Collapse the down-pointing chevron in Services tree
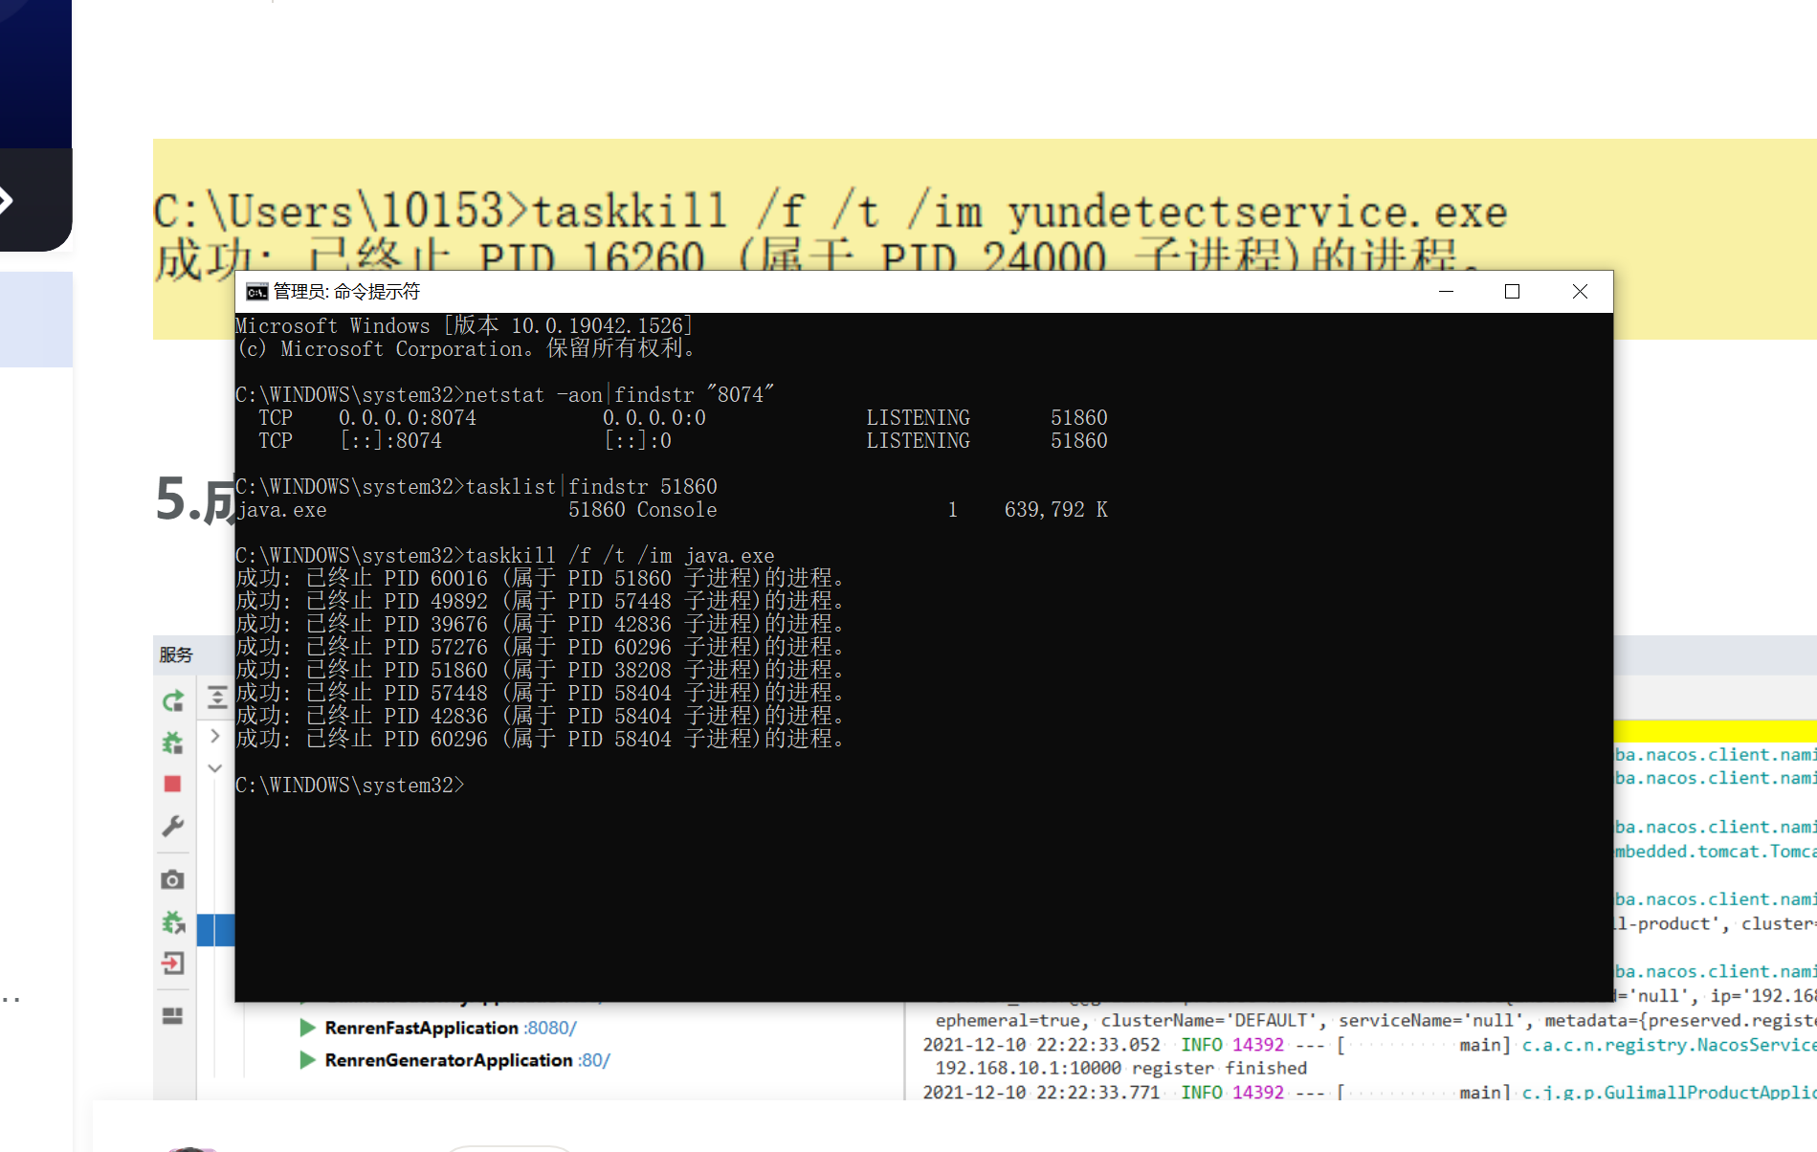The width and height of the screenshot is (1817, 1152). tap(215, 768)
